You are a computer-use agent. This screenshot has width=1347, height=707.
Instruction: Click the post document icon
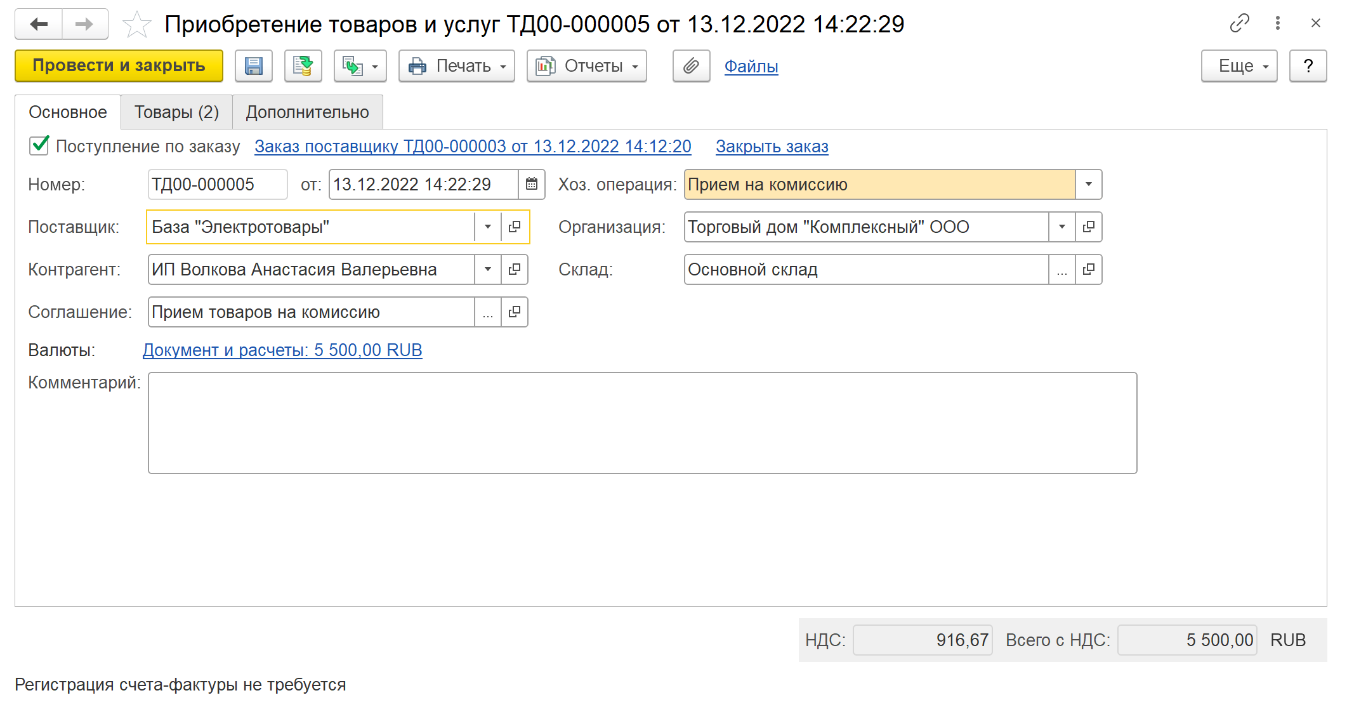[x=303, y=66]
